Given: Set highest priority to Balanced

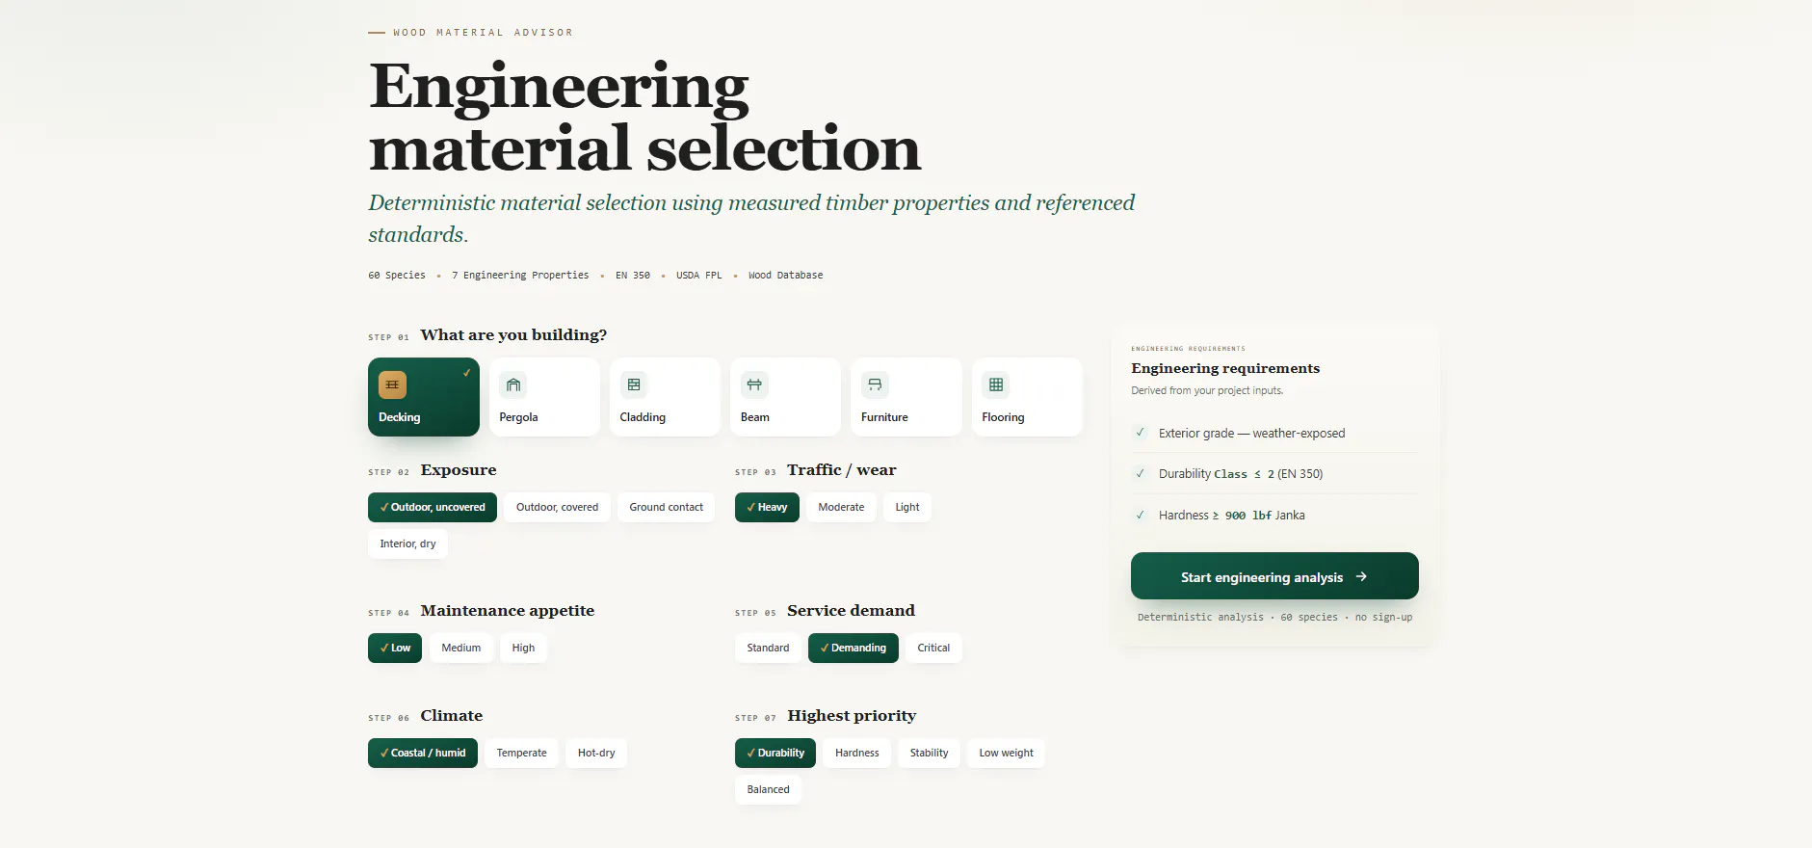Looking at the screenshot, I should [x=768, y=789].
